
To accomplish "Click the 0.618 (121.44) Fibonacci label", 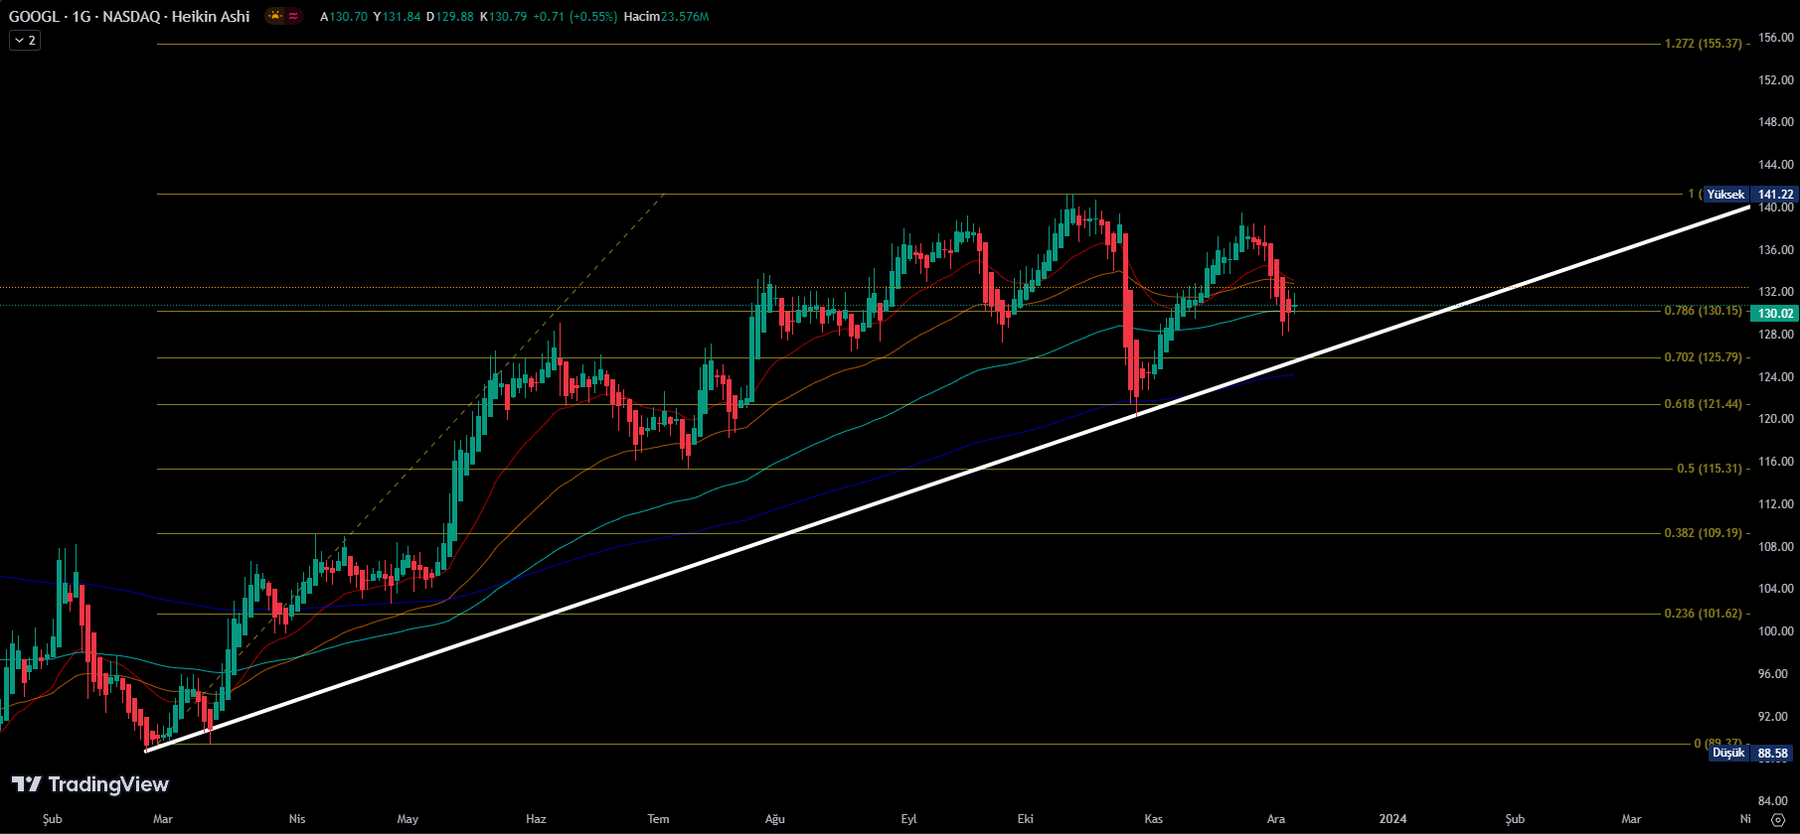I will 1704,404.
